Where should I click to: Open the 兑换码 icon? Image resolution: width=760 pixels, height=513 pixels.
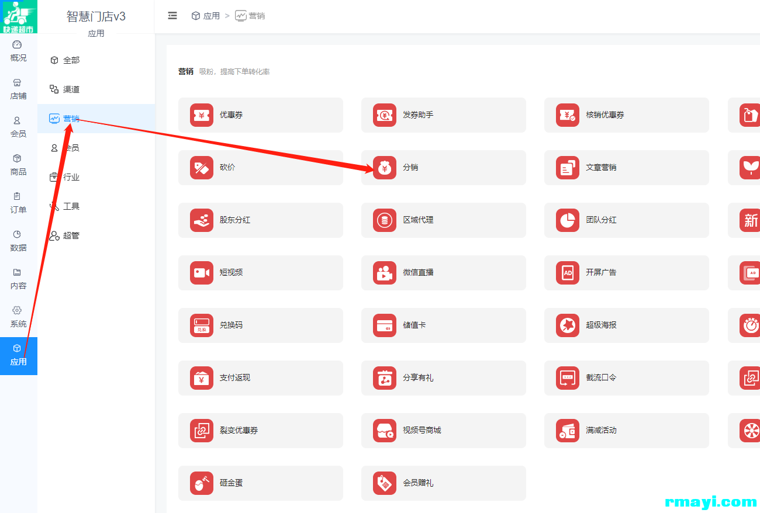click(202, 325)
